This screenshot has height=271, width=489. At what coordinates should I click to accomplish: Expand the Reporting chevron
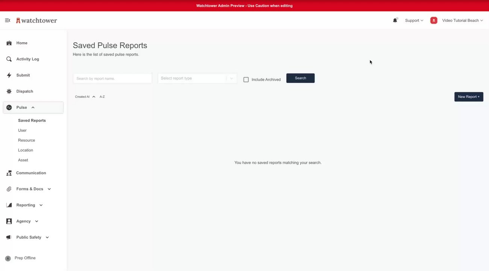pyautogui.click(x=41, y=205)
